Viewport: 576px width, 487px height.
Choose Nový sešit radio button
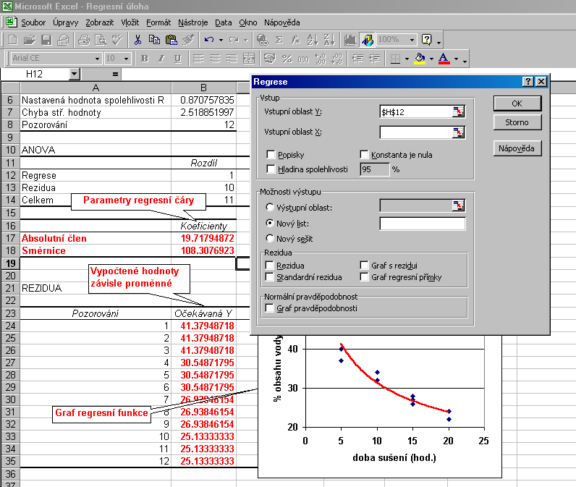(x=270, y=238)
